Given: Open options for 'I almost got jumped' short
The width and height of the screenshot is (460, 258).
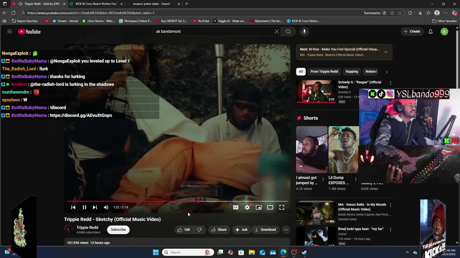Looking at the screenshot, I should 323,180.
